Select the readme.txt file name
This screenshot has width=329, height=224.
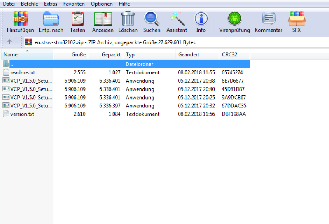[x=23, y=72]
